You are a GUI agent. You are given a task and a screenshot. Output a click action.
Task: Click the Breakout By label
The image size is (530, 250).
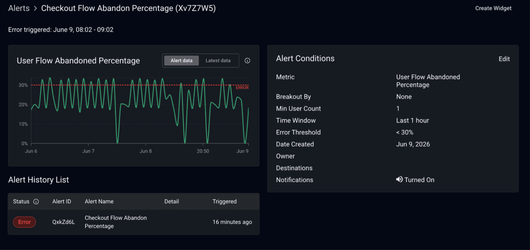coord(293,97)
